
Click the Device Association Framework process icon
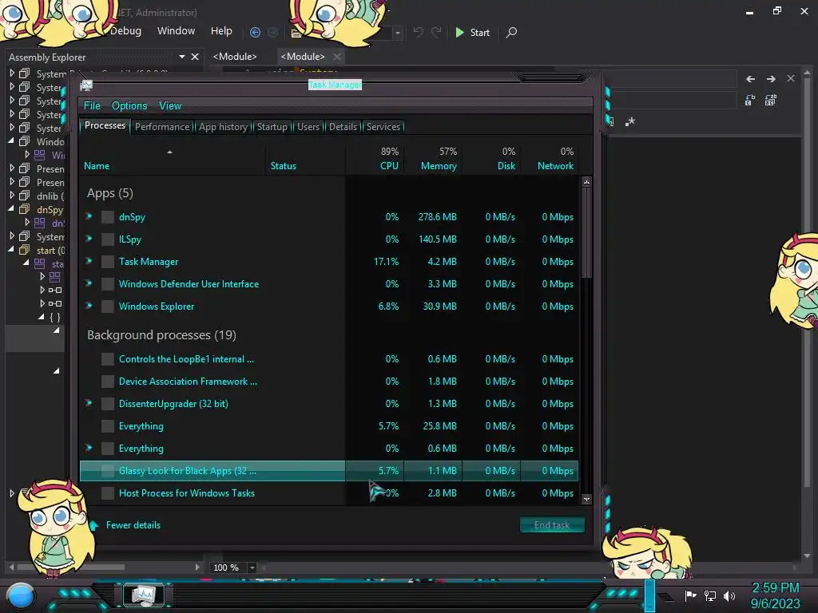click(108, 382)
